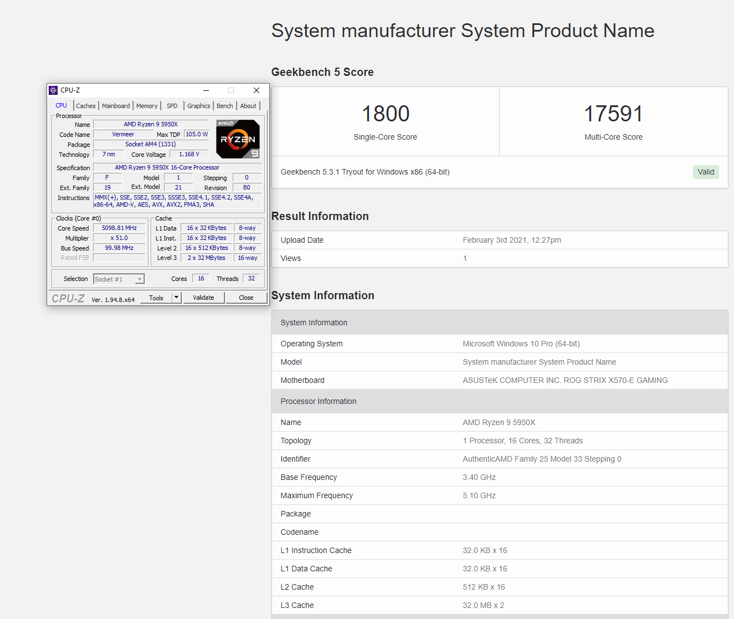Screen dimensions: 734x619
Task: Click the Revision value B0
Action: coord(247,187)
